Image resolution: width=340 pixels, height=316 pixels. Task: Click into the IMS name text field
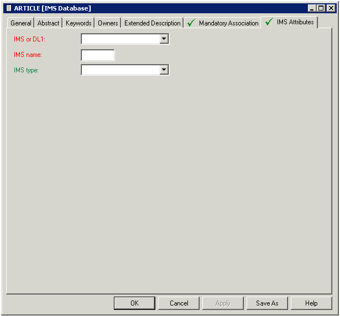pyautogui.click(x=98, y=55)
